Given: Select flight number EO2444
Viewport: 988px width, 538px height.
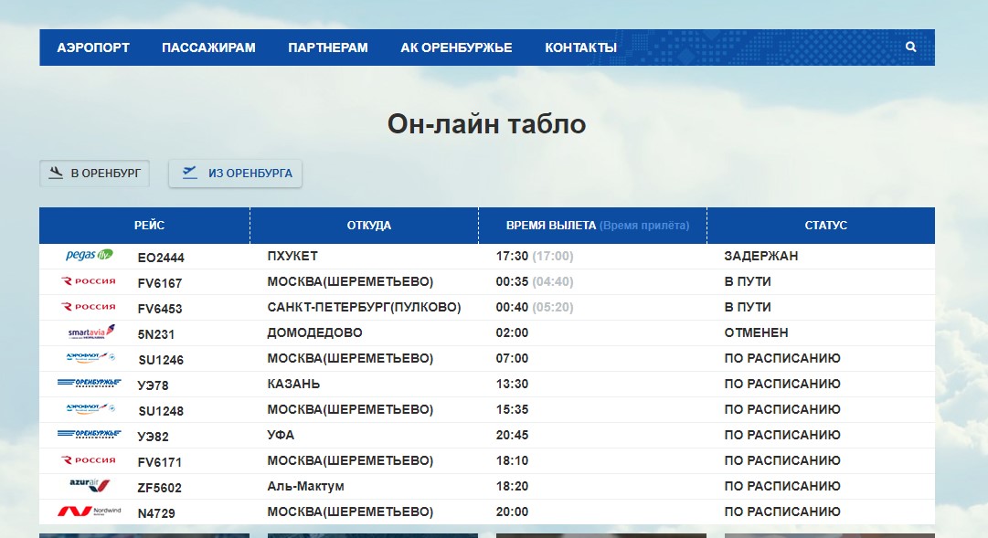Looking at the screenshot, I should [161, 258].
